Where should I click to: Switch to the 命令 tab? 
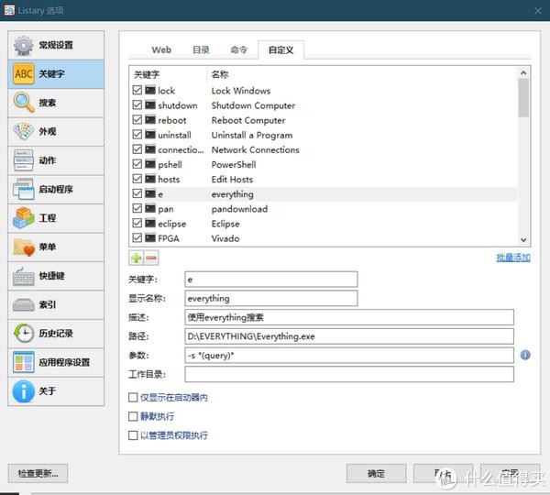click(239, 49)
